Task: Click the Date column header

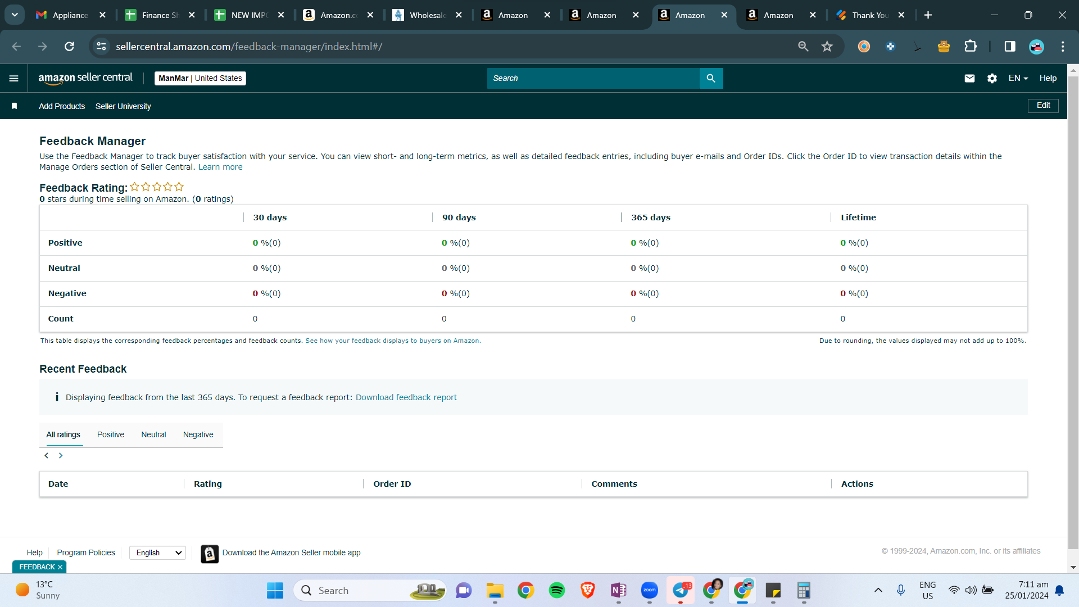Action: click(58, 484)
